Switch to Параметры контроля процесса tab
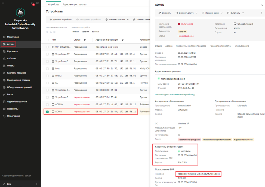Viewport: 265px width, 187px height. (191, 46)
